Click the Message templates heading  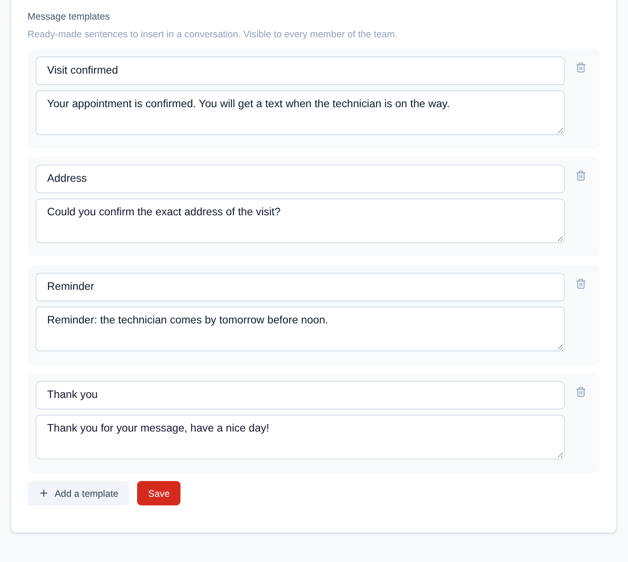pyautogui.click(x=69, y=16)
